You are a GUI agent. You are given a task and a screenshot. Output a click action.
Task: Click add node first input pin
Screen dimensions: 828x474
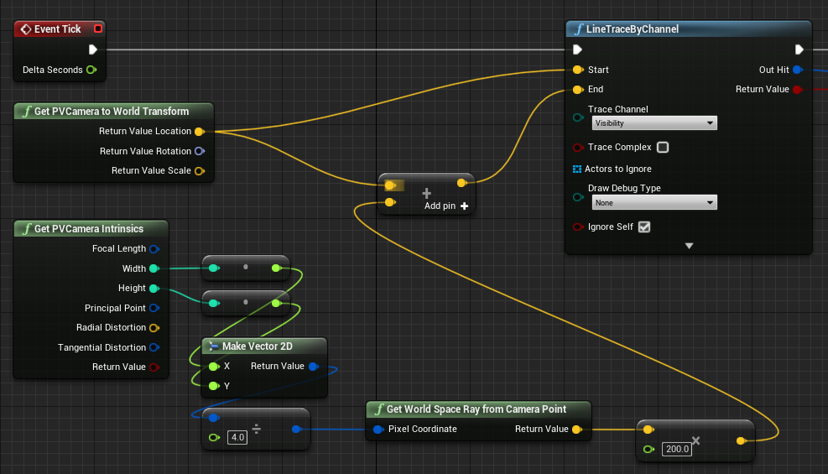click(x=390, y=185)
